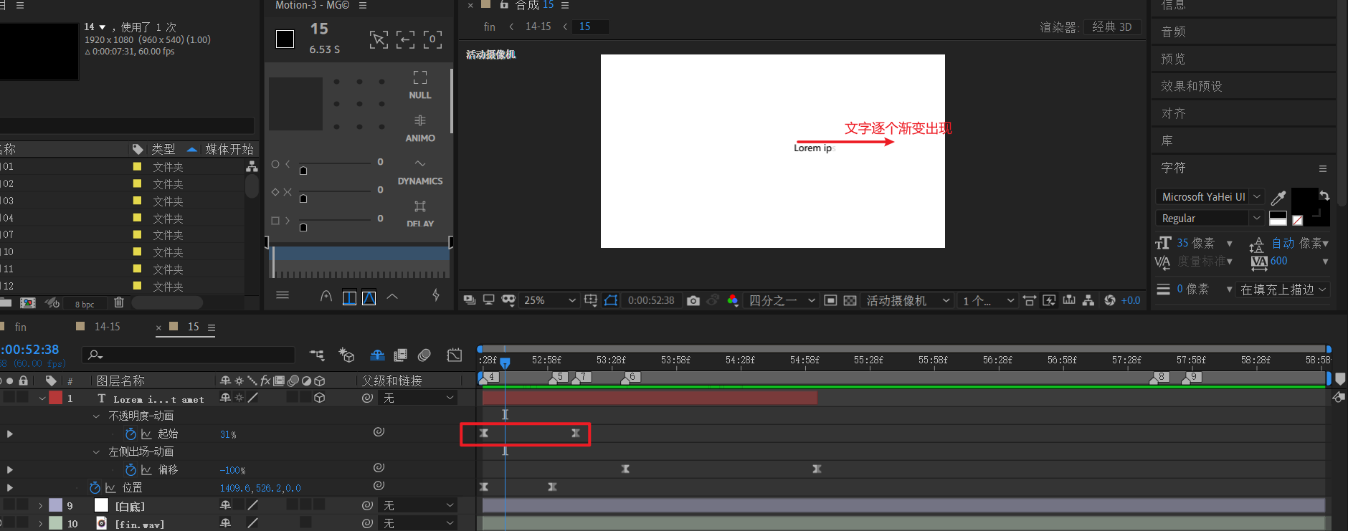Click the +0.0 exposure value

coord(1131,300)
